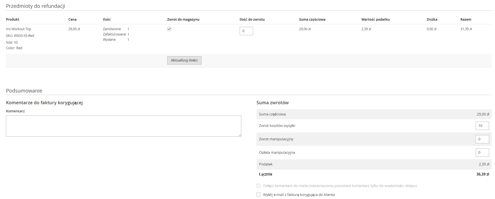The image size is (495, 199).
Task: Click the Aktualizuj ilości button
Action: [x=184, y=60]
